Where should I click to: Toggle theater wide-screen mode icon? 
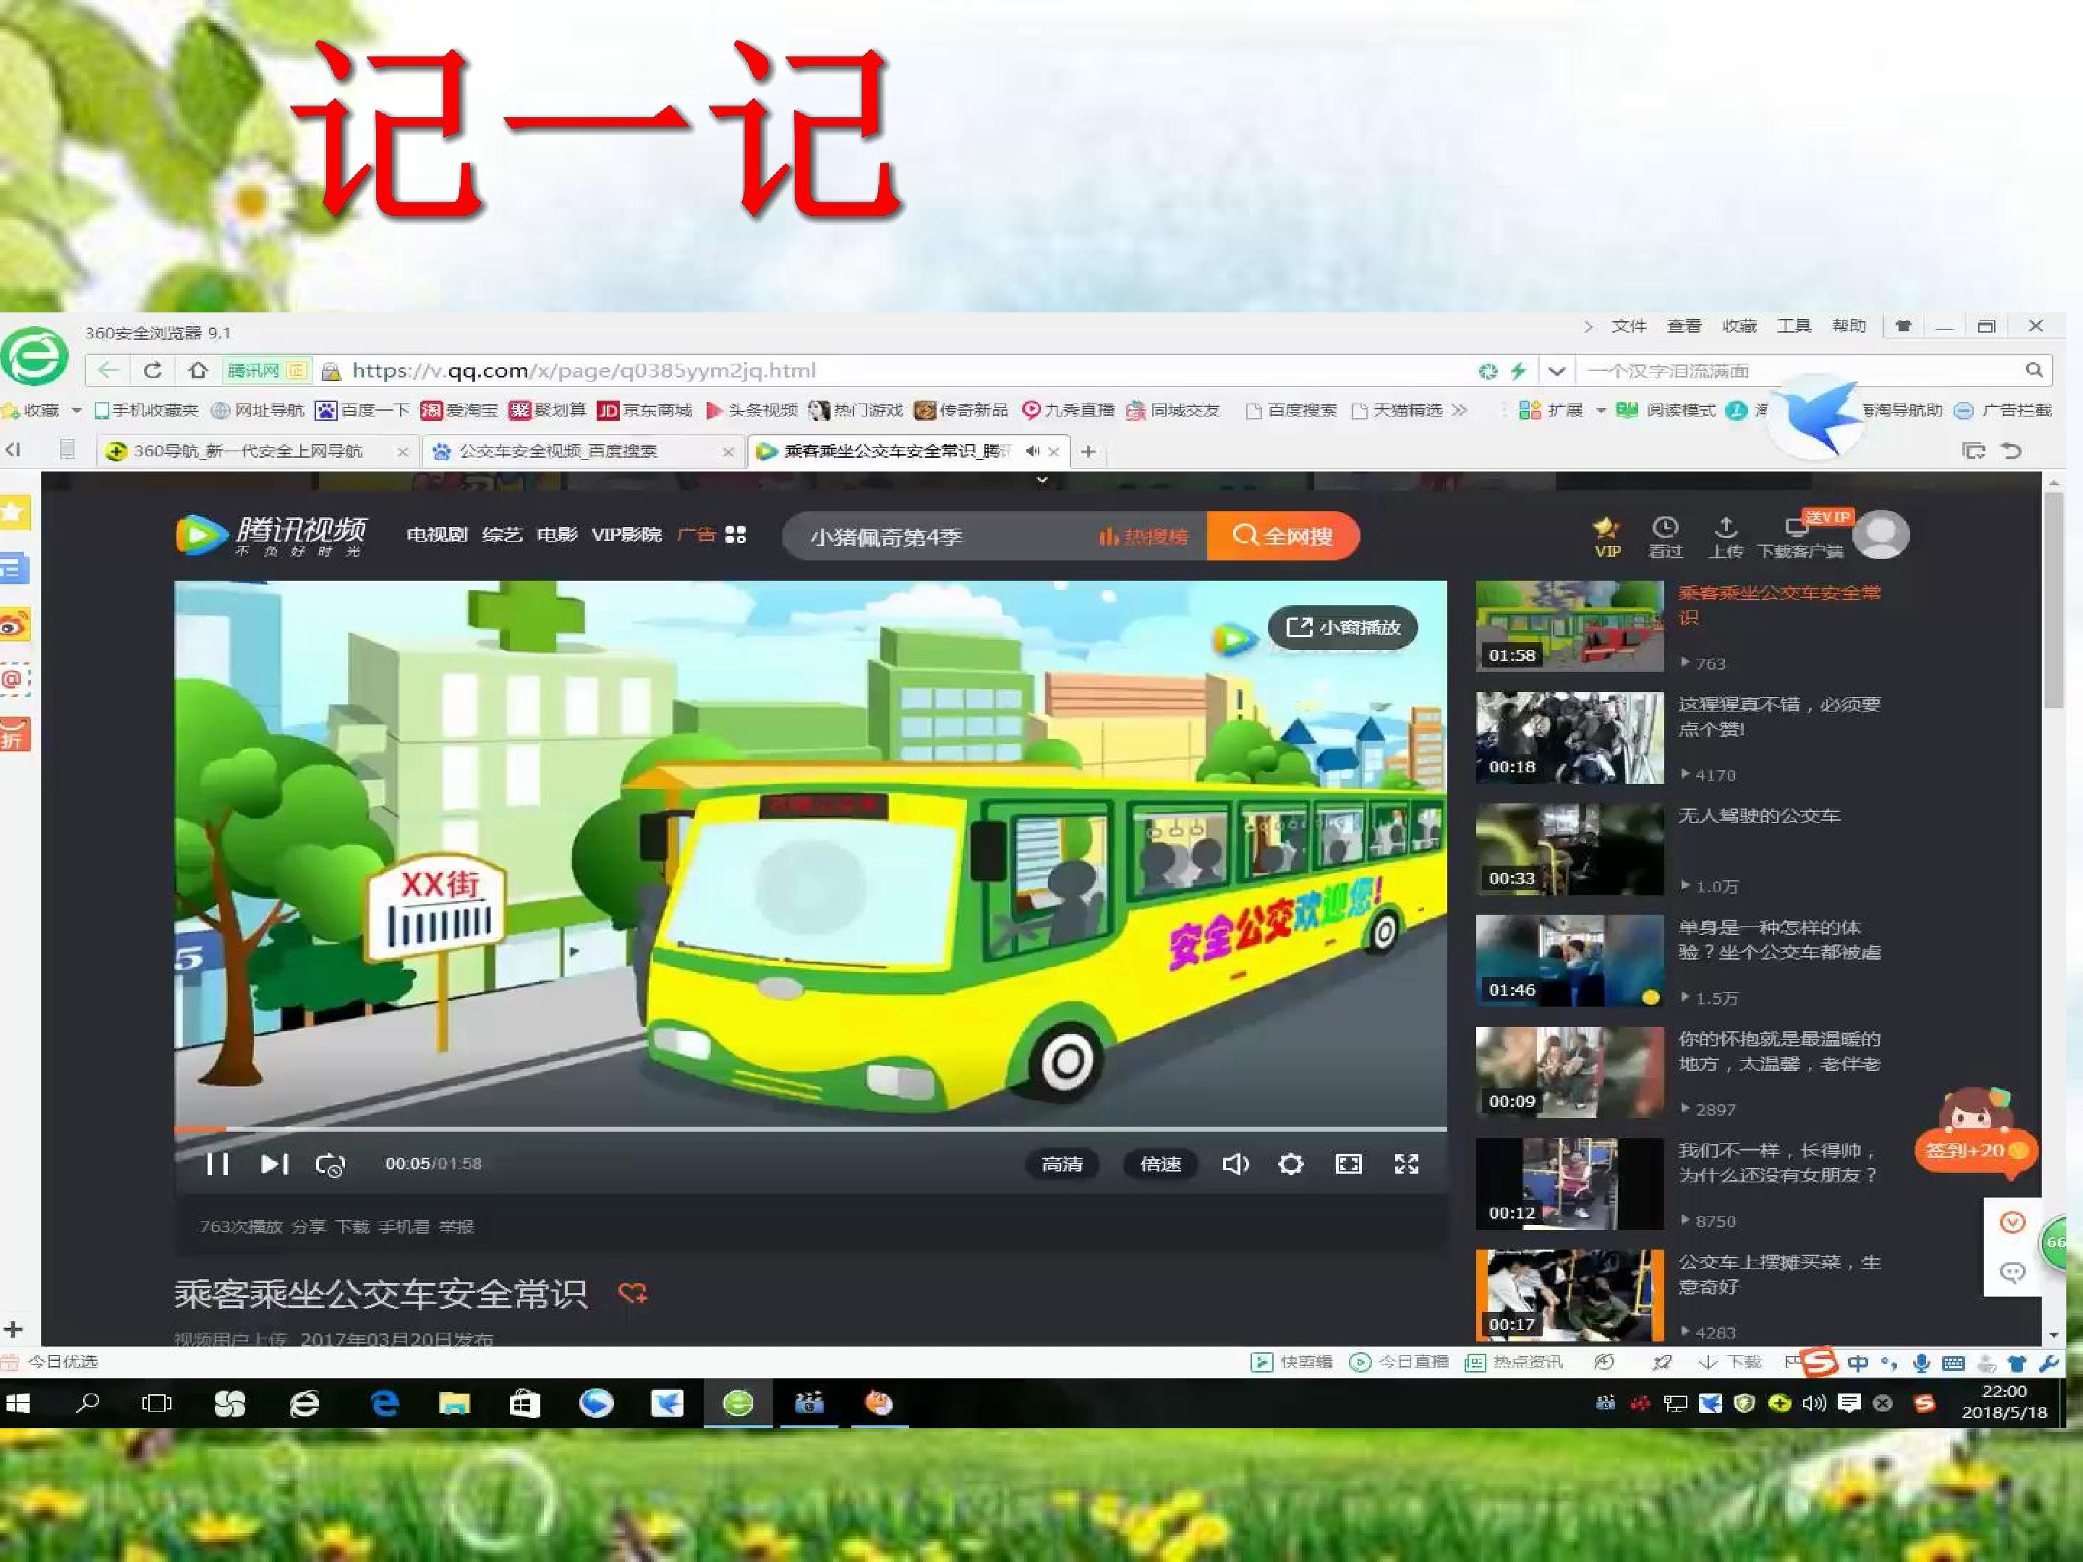pos(1348,1165)
